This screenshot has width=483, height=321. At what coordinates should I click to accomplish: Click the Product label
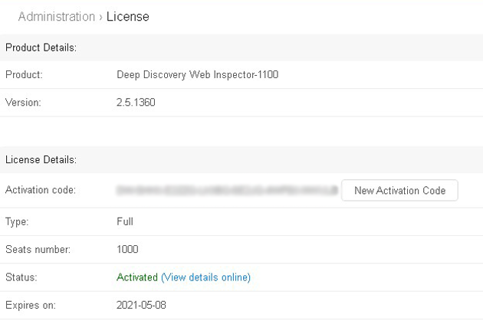coord(24,75)
